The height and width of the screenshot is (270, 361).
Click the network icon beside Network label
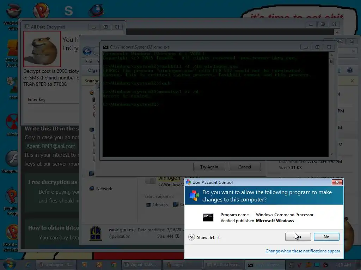pyautogui.click(x=91, y=188)
